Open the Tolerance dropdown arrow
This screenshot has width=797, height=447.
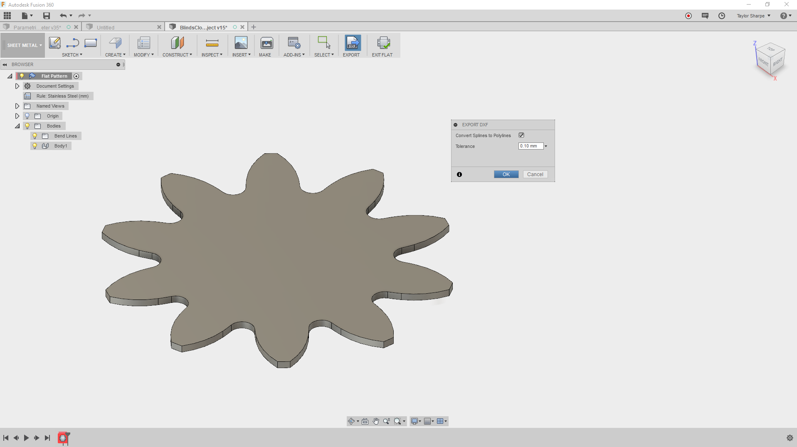[x=546, y=146]
